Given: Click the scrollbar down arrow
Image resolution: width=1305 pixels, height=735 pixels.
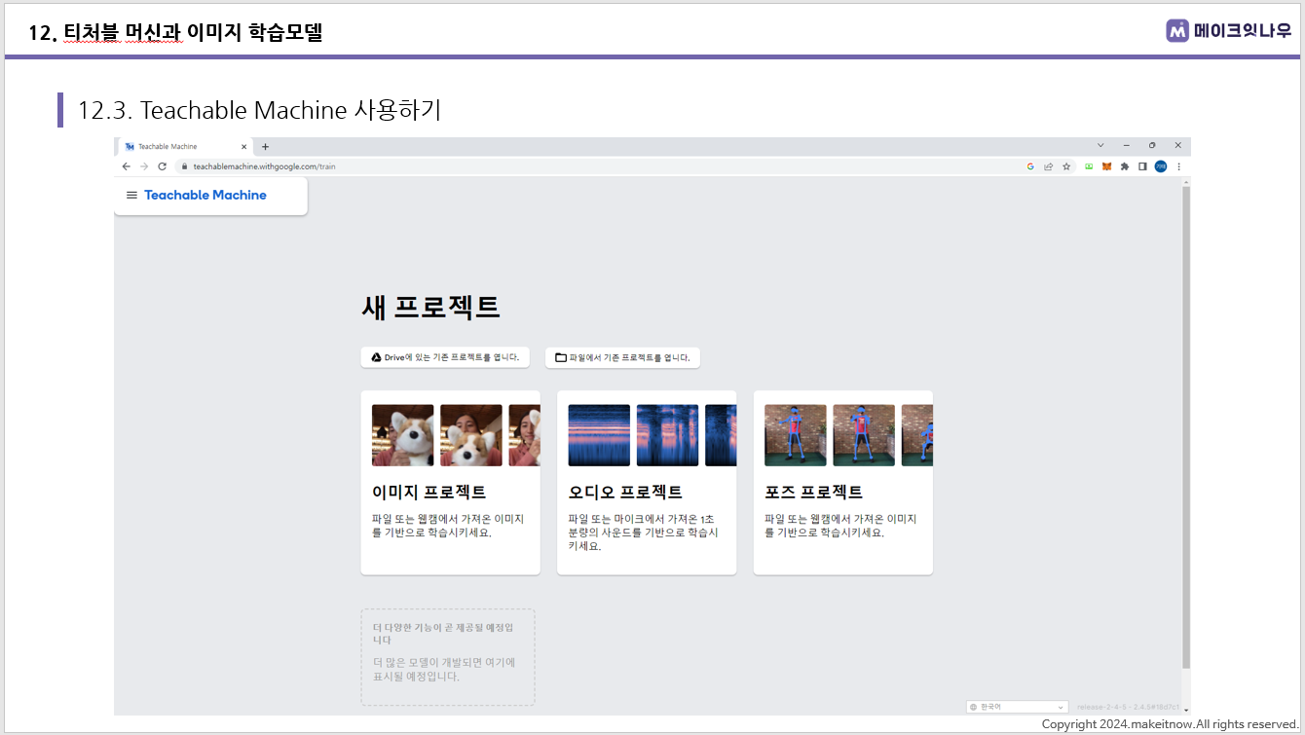Looking at the screenshot, I should pos(1185,710).
